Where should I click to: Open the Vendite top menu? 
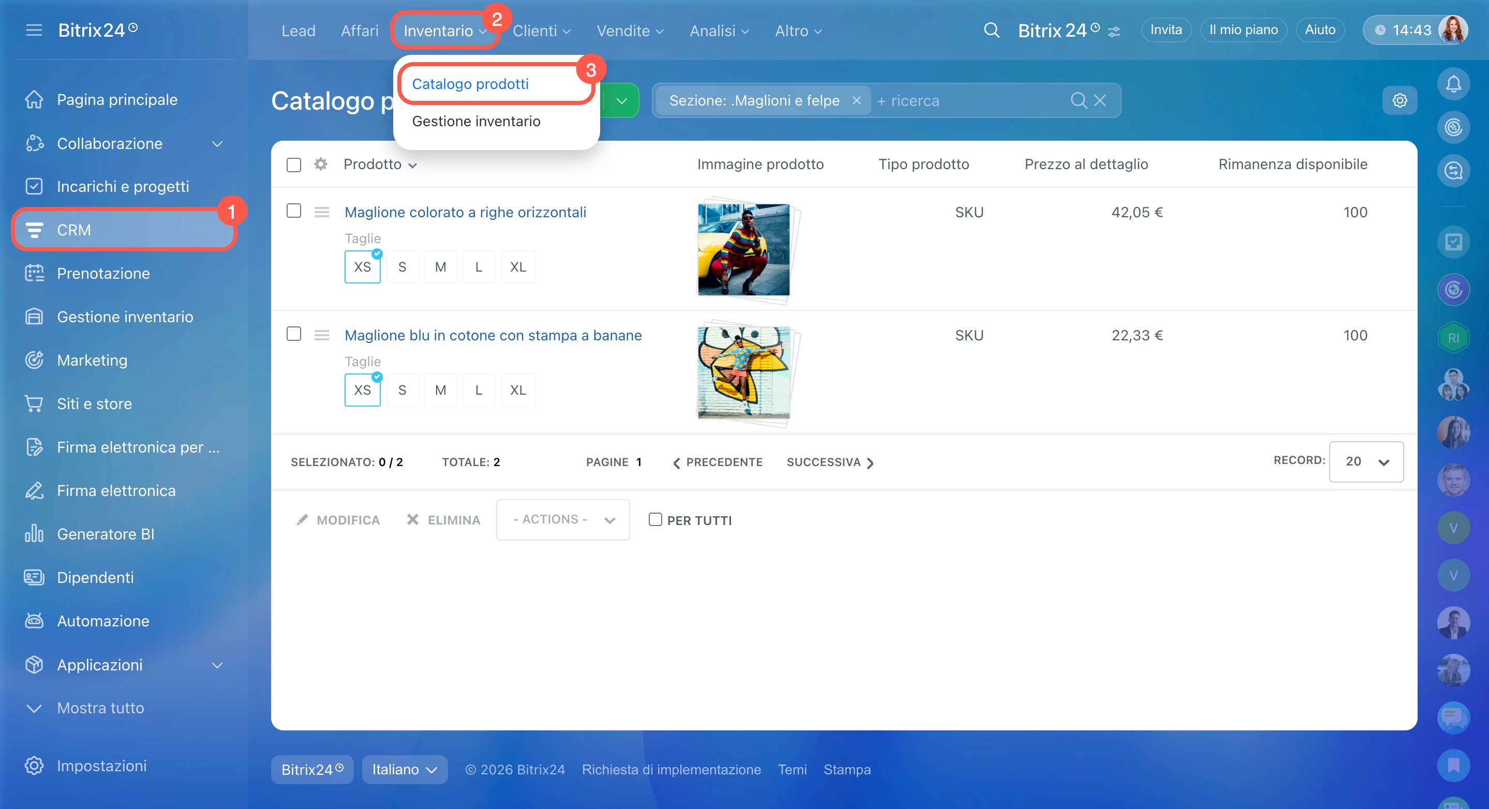[x=629, y=31]
